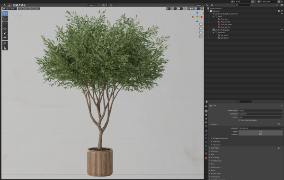Toggle the camera view icon
Viewport: 284px width, 180px height.
[x=201, y=33]
